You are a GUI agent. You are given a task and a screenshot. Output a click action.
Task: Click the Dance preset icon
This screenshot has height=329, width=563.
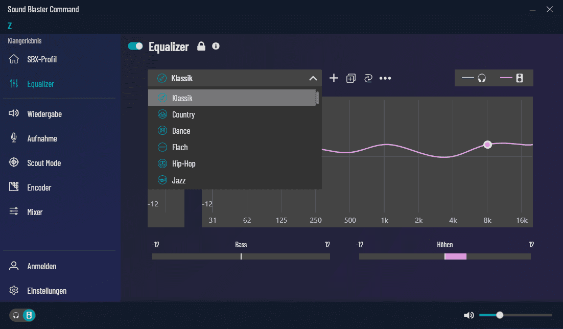click(x=162, y=130)
